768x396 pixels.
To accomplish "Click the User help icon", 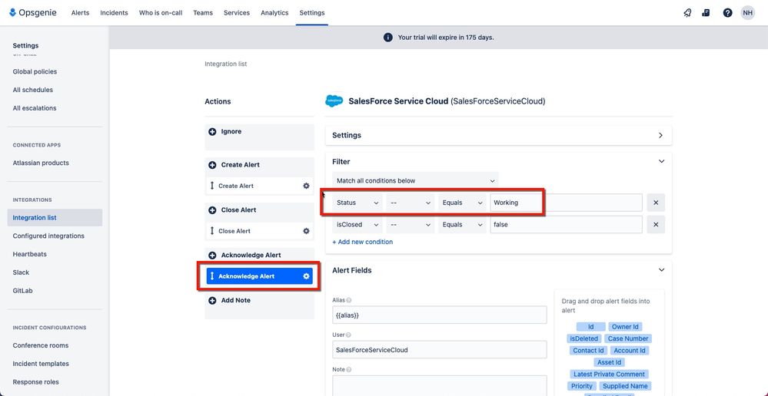I will click(x=348, y=335).
